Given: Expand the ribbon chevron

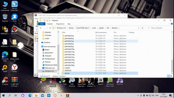Looking at the screenshot, I should coord(169,24).
